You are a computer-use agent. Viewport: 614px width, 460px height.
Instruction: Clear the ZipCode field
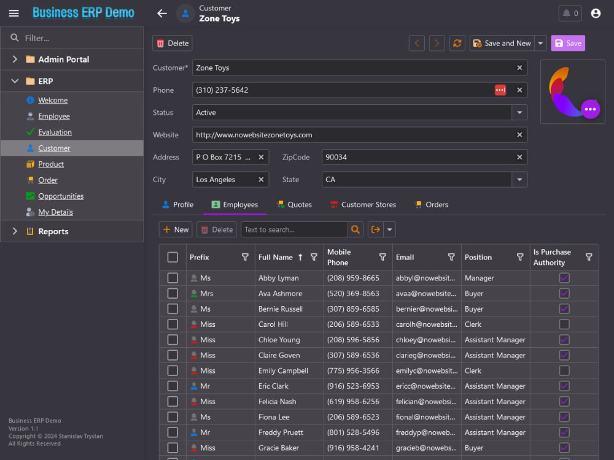[x=519, y=157]
